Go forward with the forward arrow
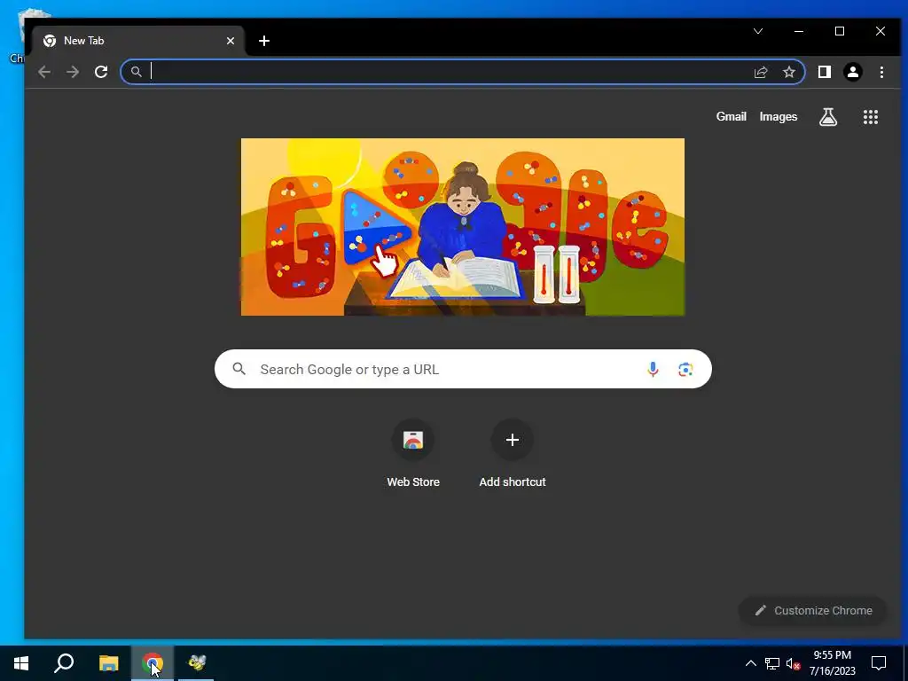Image resolution: width=908 pixels, height=681 pixels. (x=73, y=72)
